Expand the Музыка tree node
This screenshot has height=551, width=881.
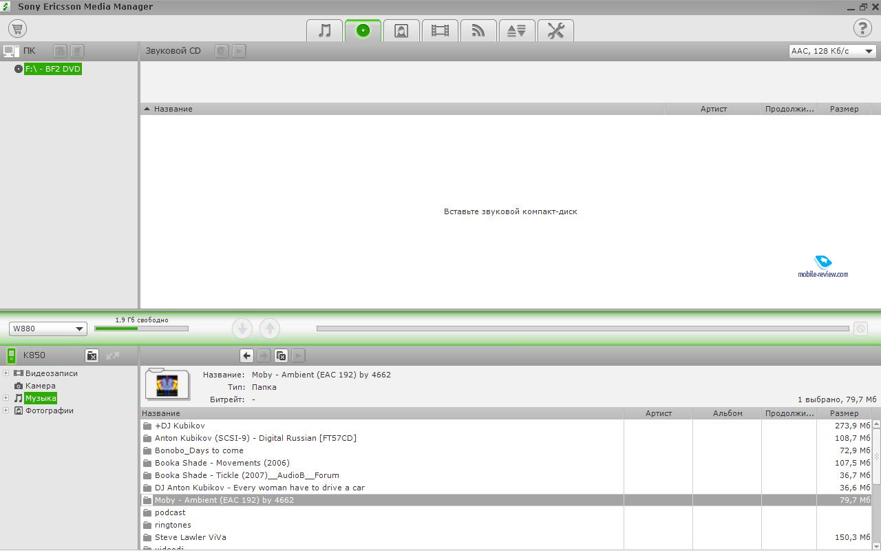[x=6, y=398]
